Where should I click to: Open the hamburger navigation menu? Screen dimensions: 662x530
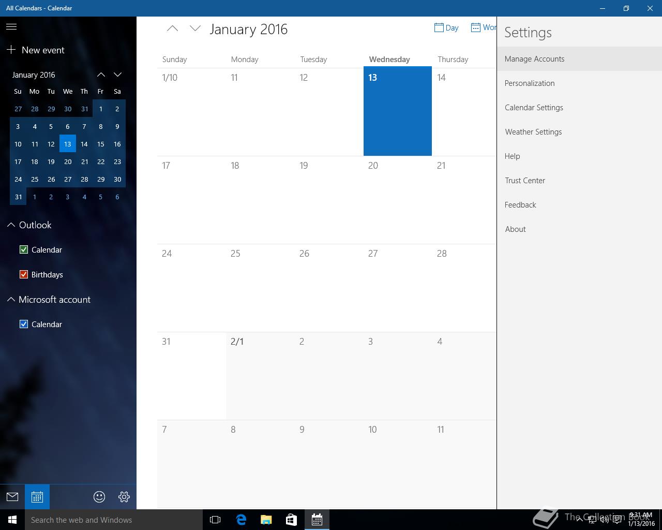click(x=11, y=26)
